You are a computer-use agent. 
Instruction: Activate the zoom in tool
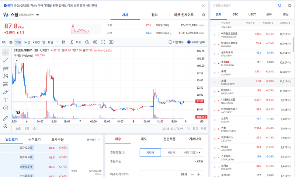pyautogui.click(x=6, y=126)
